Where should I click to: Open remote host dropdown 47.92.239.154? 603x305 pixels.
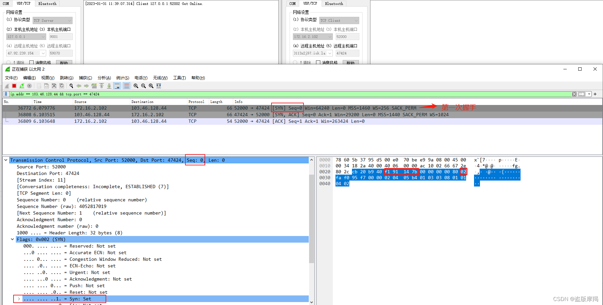click(26, 53)
